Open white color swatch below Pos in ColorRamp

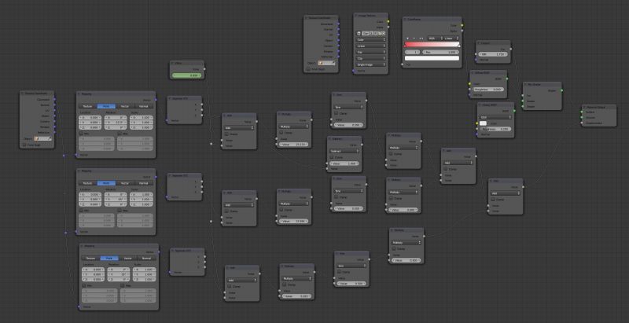point(432,58)
